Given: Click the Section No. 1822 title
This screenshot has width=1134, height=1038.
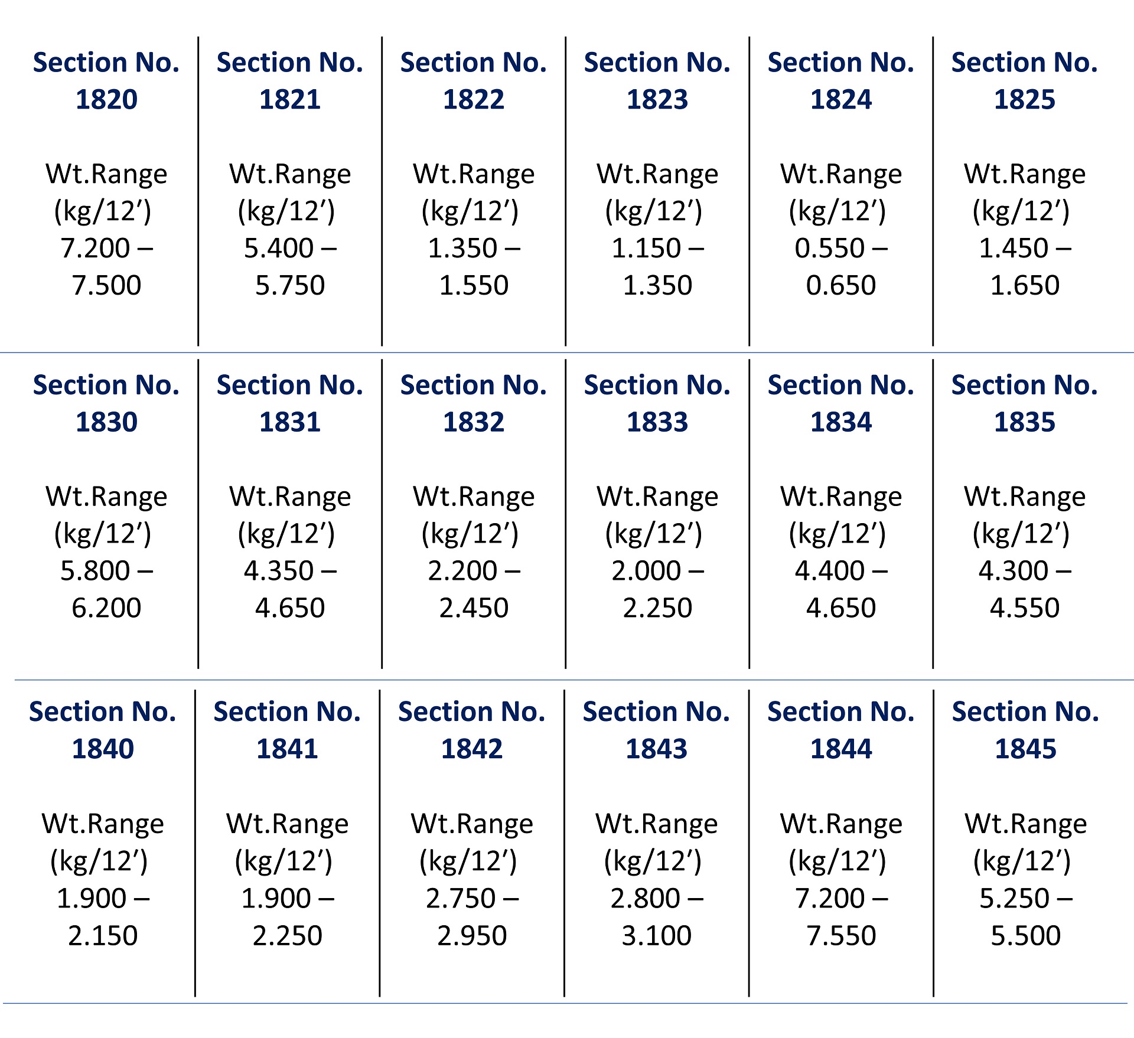Looking at the screenshot, I should pos(474,81).
